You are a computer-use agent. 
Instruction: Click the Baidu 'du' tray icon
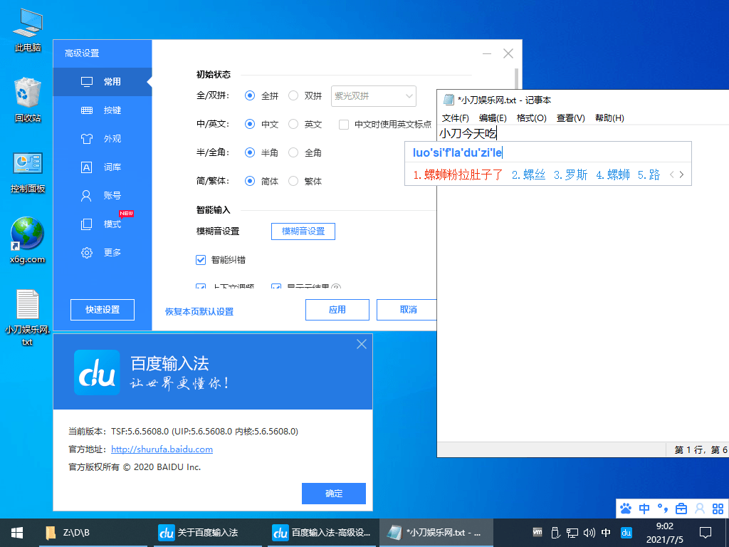[x=626, y=532]
